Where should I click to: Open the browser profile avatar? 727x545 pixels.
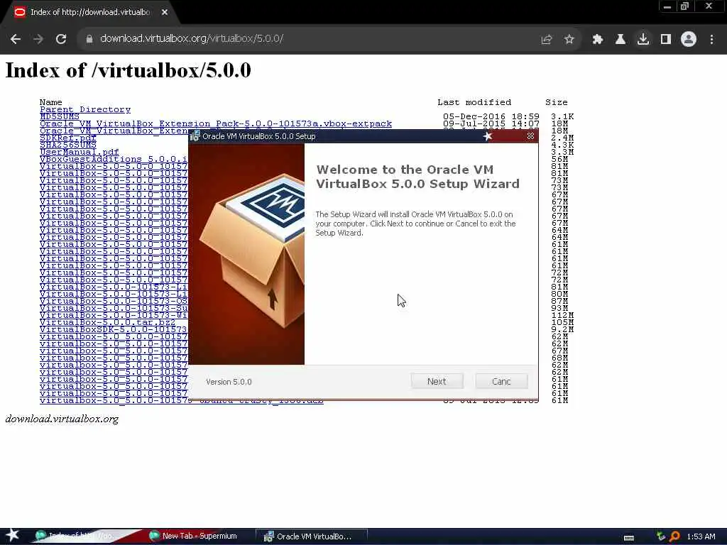[x=689, y=40]
